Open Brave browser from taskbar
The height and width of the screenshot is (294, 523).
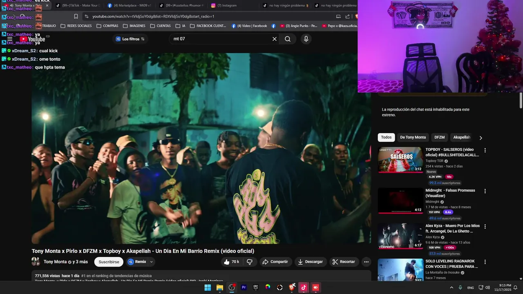292,287
